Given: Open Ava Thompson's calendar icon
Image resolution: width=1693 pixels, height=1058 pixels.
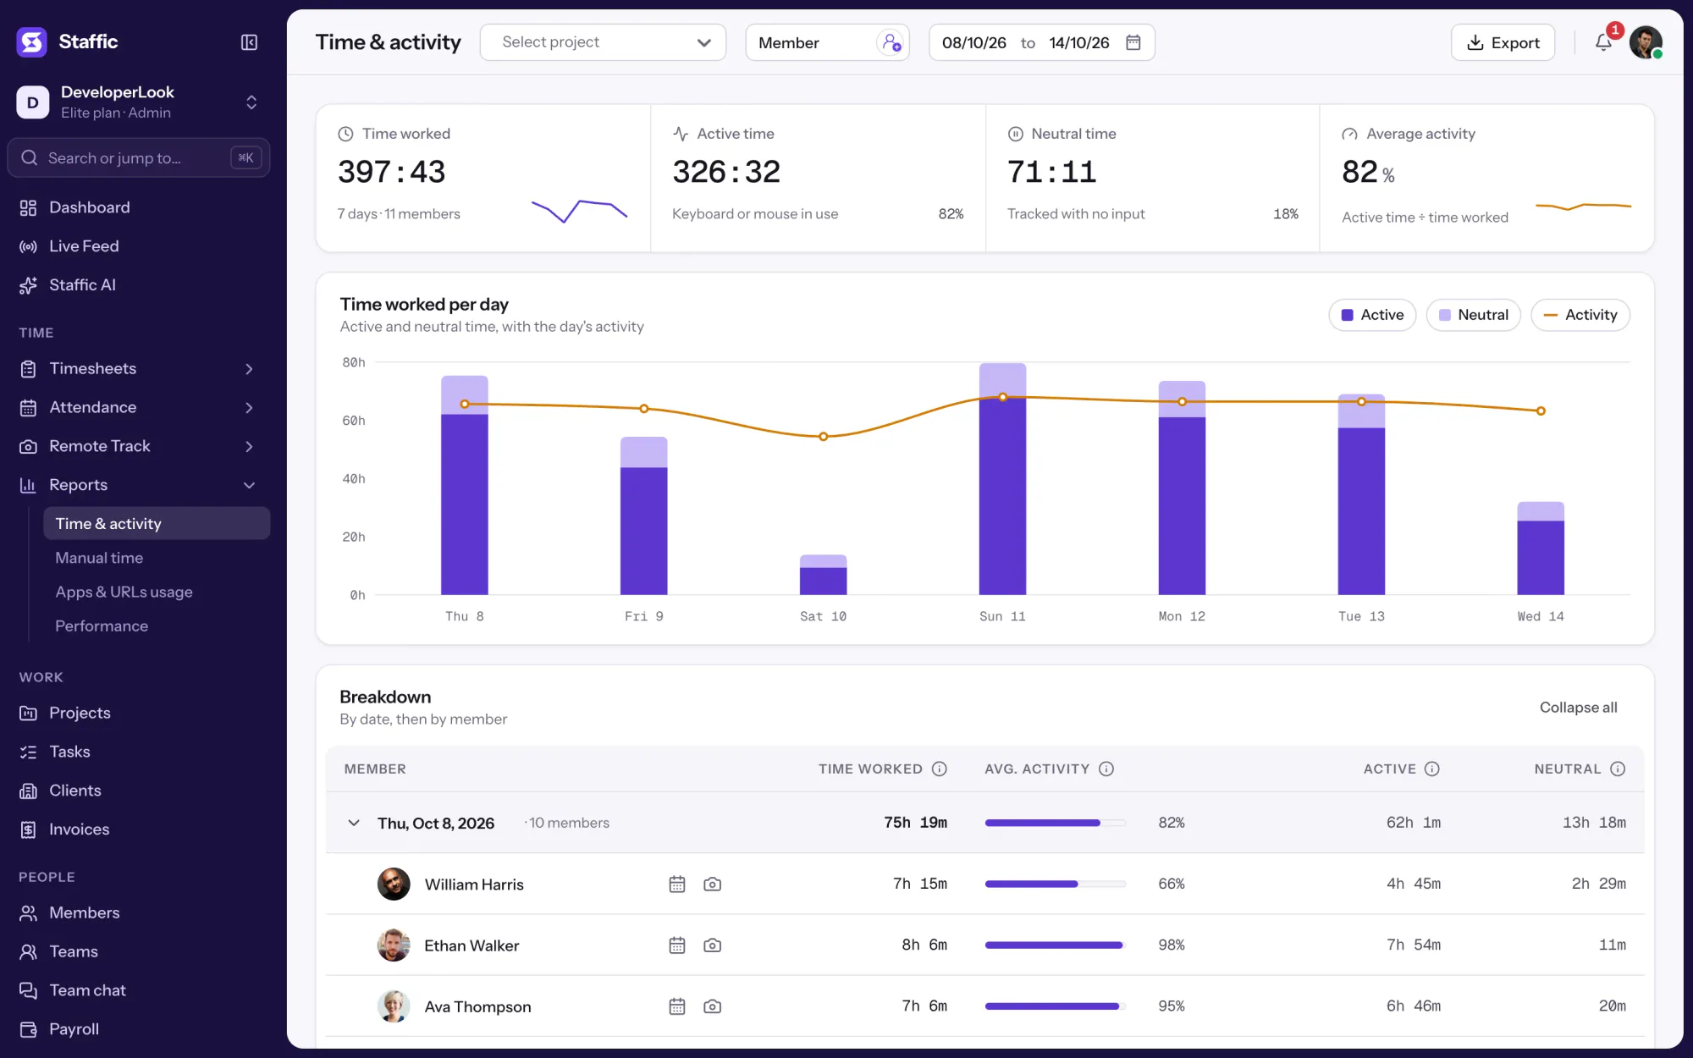Looking at the screenshot, I should [x=677, y=1006].
